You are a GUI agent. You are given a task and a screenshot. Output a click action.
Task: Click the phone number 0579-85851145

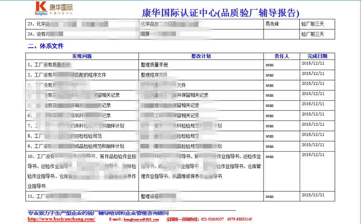click(x=240, y=219)
